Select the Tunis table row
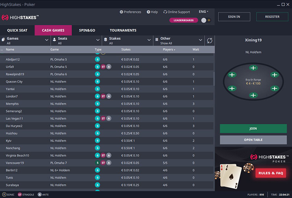Screen dimensions: 292x198 107,177
